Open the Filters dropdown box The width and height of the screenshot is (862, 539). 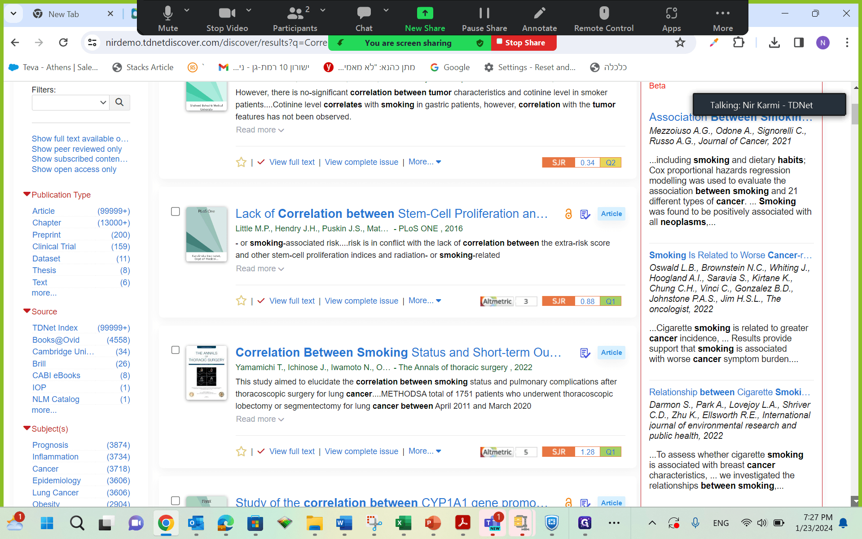(x=70, y=102)
